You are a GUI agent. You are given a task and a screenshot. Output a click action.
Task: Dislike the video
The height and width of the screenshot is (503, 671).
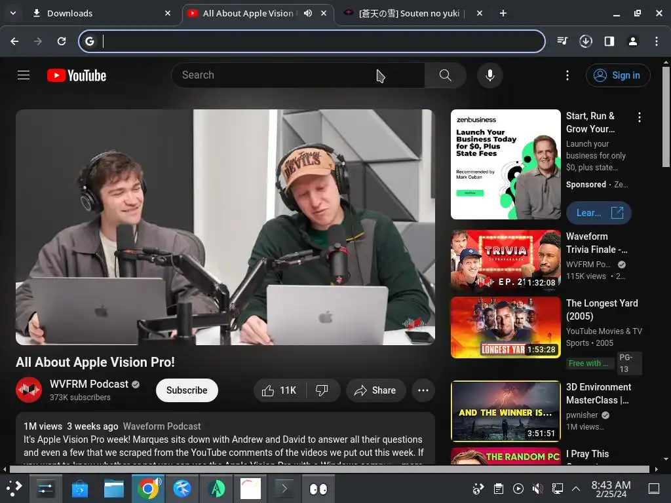322,390
